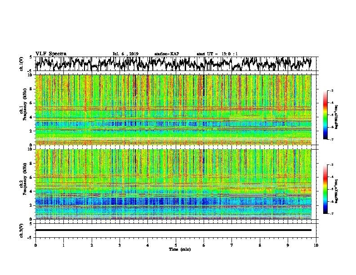Click the time axis tick label 1
Screen dimensions: 356x275
pos(63,245)
